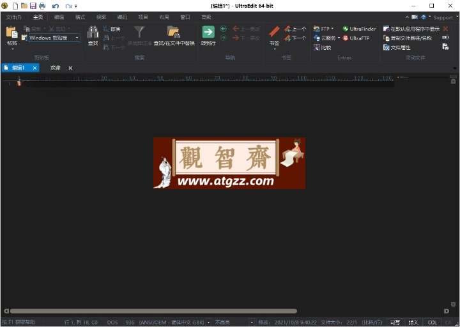Switch to the 格式 ribbon tab

coord(80,17)
